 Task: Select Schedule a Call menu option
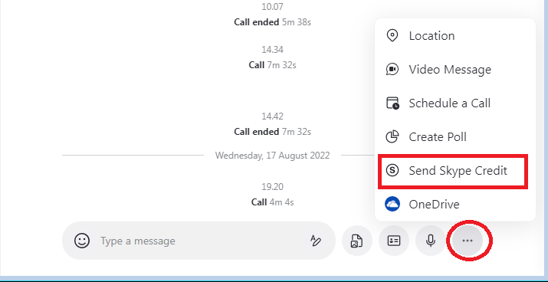tap(455, 103)
